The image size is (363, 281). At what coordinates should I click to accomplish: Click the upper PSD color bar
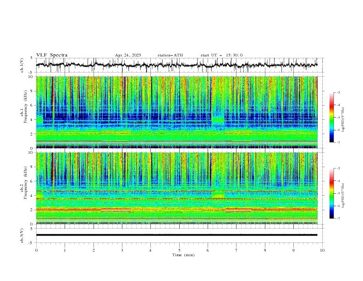point(332,118)
